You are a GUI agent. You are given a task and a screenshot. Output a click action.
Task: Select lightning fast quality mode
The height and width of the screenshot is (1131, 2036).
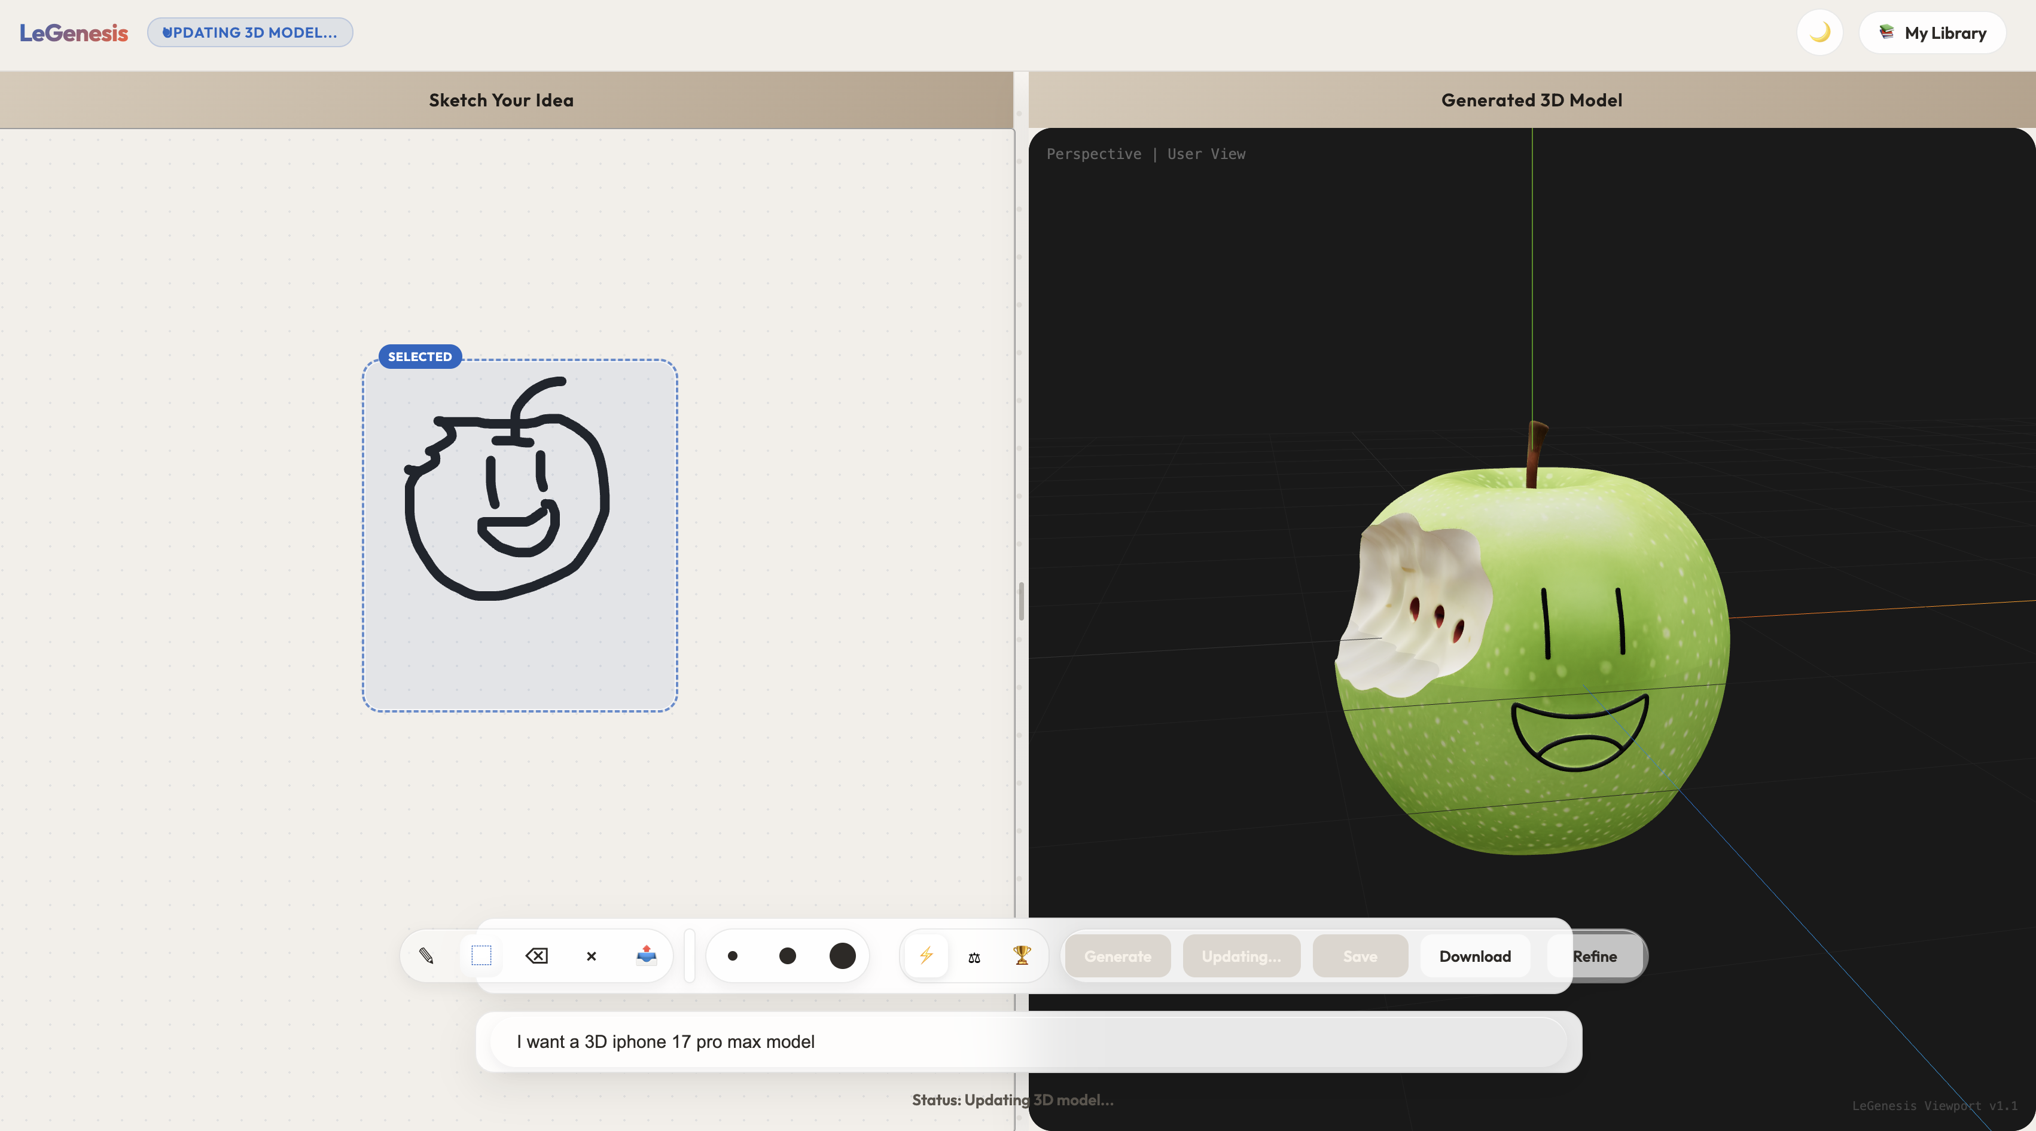click(x=925, y=956)
